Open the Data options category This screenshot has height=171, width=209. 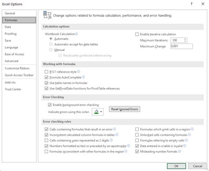[19, 27]
